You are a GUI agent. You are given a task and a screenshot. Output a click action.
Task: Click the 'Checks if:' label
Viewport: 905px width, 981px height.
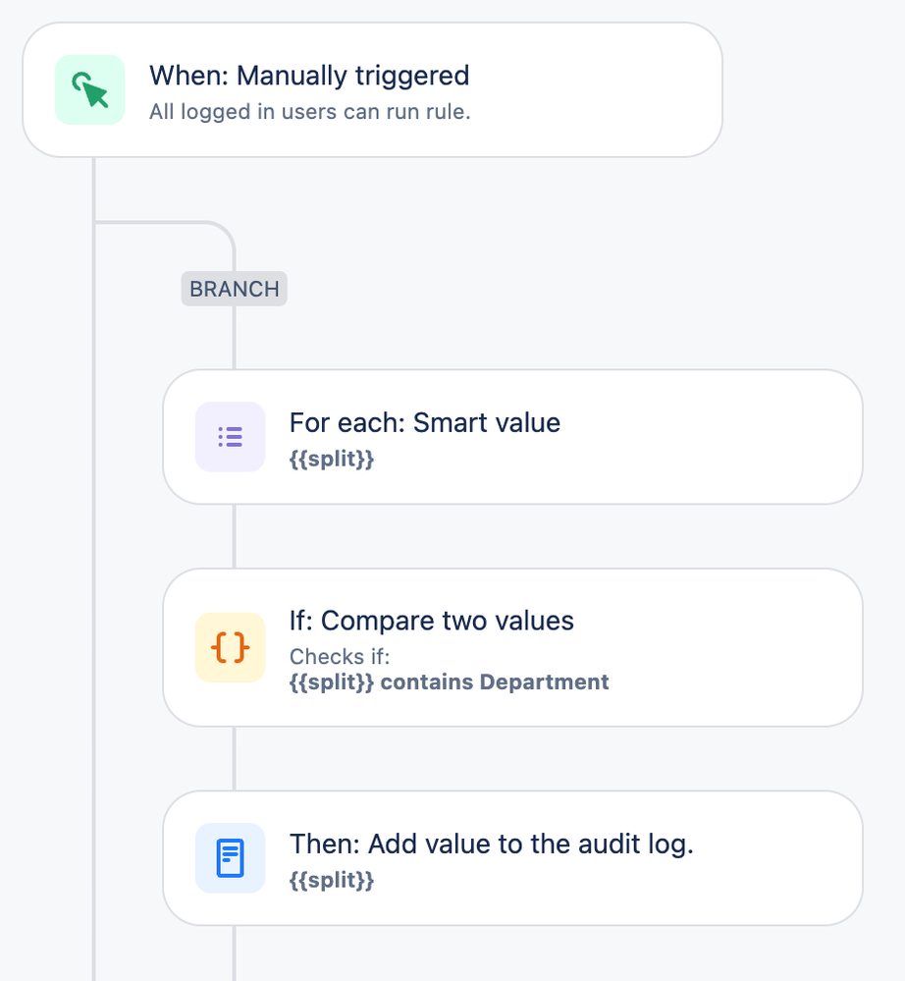click(340, 656)
